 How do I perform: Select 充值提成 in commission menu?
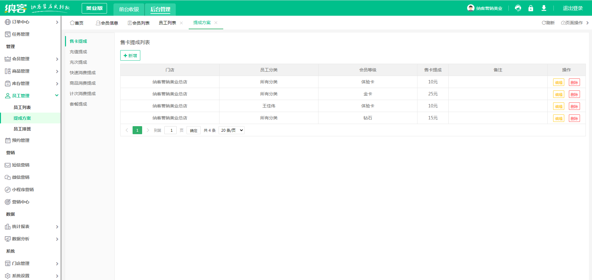pos(78,52)
